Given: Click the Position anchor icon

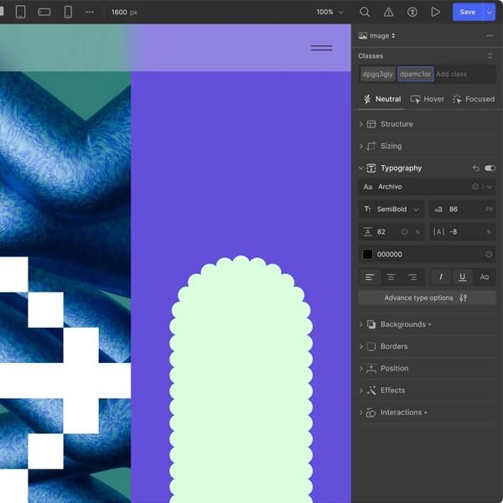Looking at the screenshot, I should tap(371, 369).
